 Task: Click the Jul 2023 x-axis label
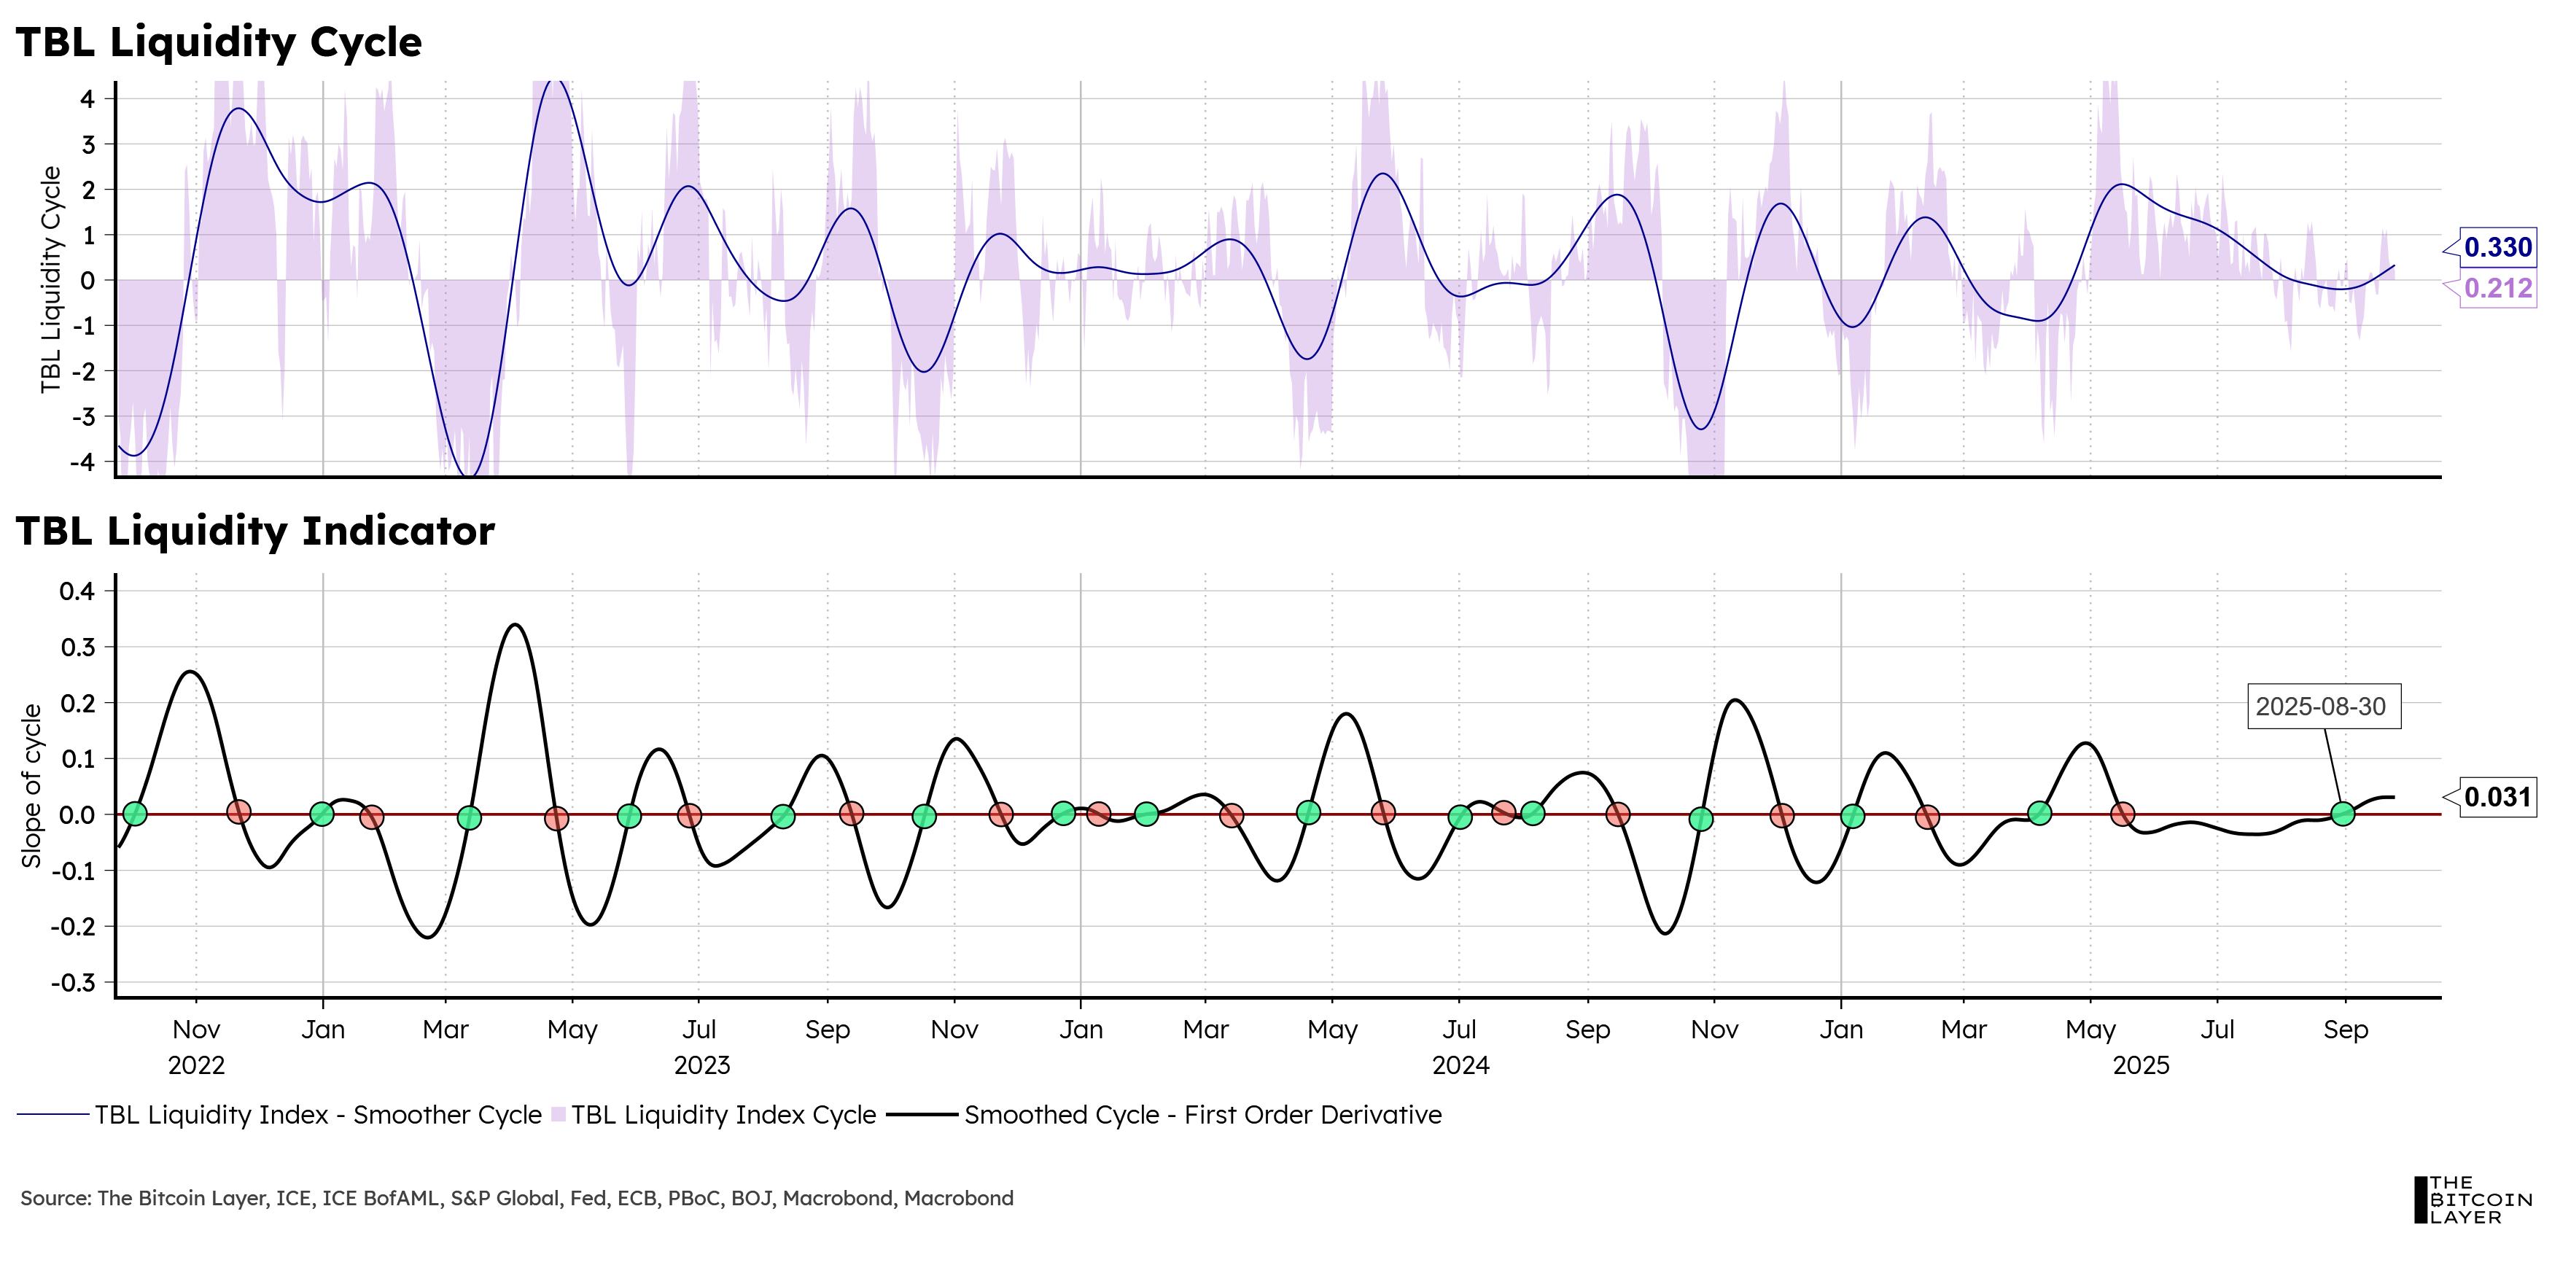(x=699, y=1030)
